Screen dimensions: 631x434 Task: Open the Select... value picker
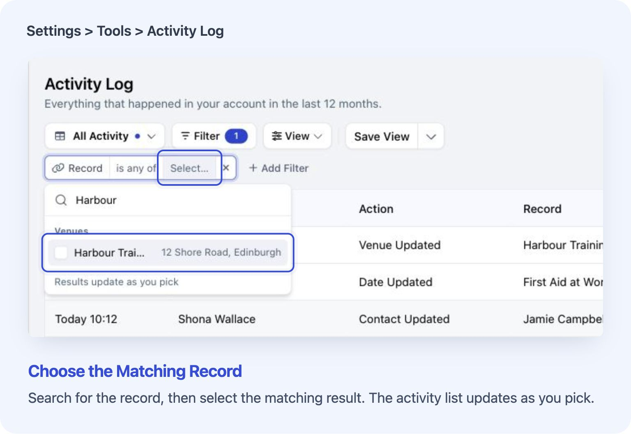coord(189,168)
